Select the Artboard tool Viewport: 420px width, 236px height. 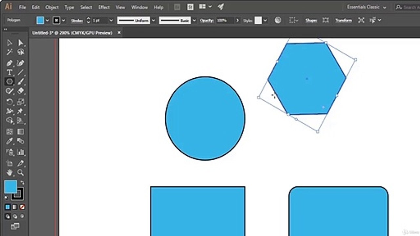click(x=10, y=163)
